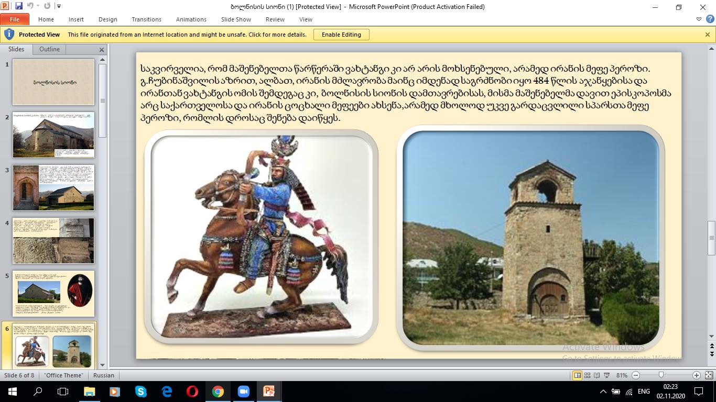Expand the ribbon with the chevron arrow
The height and width of the screenshot is (402, 716).
click(x=699, y=19)
